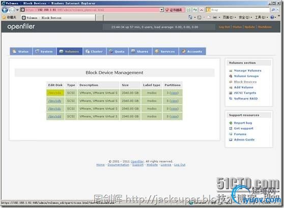Click Shutdown link in the header
This screenshot has width=284, height=208.
[265, 27]
